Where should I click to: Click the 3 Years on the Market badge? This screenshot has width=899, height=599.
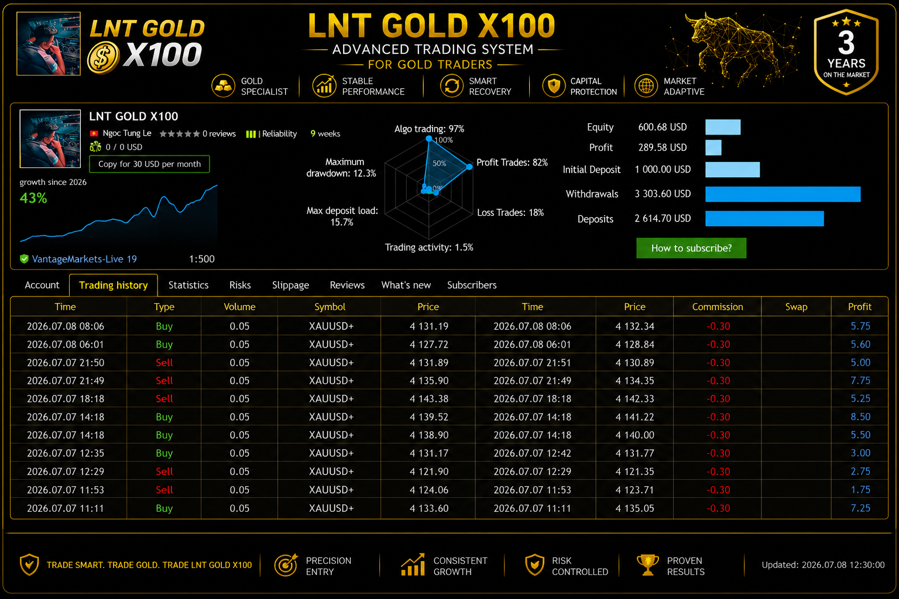tap(846, 51)
